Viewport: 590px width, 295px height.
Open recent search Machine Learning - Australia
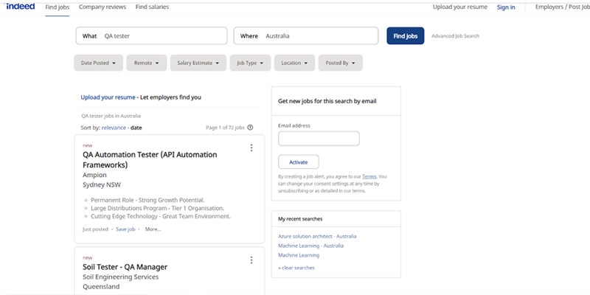(310, 246)
